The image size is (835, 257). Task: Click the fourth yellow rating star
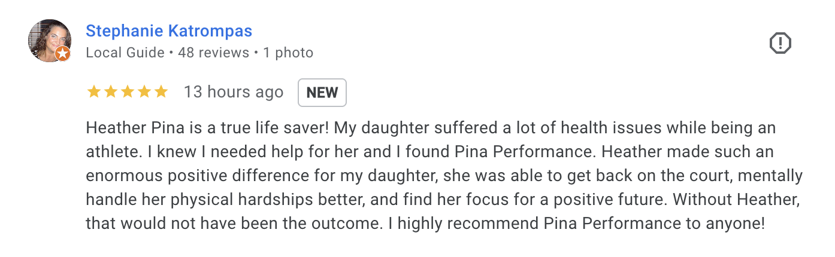pyautogui.click(x=144, y=91)
